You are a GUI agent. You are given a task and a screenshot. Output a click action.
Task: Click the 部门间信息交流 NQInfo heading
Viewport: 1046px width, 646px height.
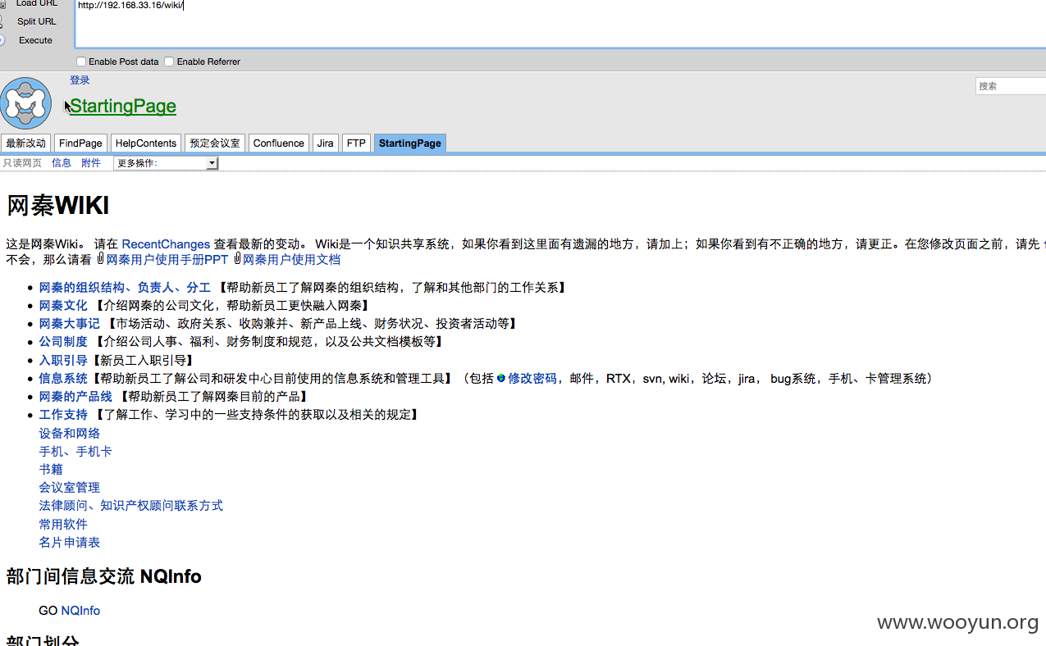tap(103, 576)
